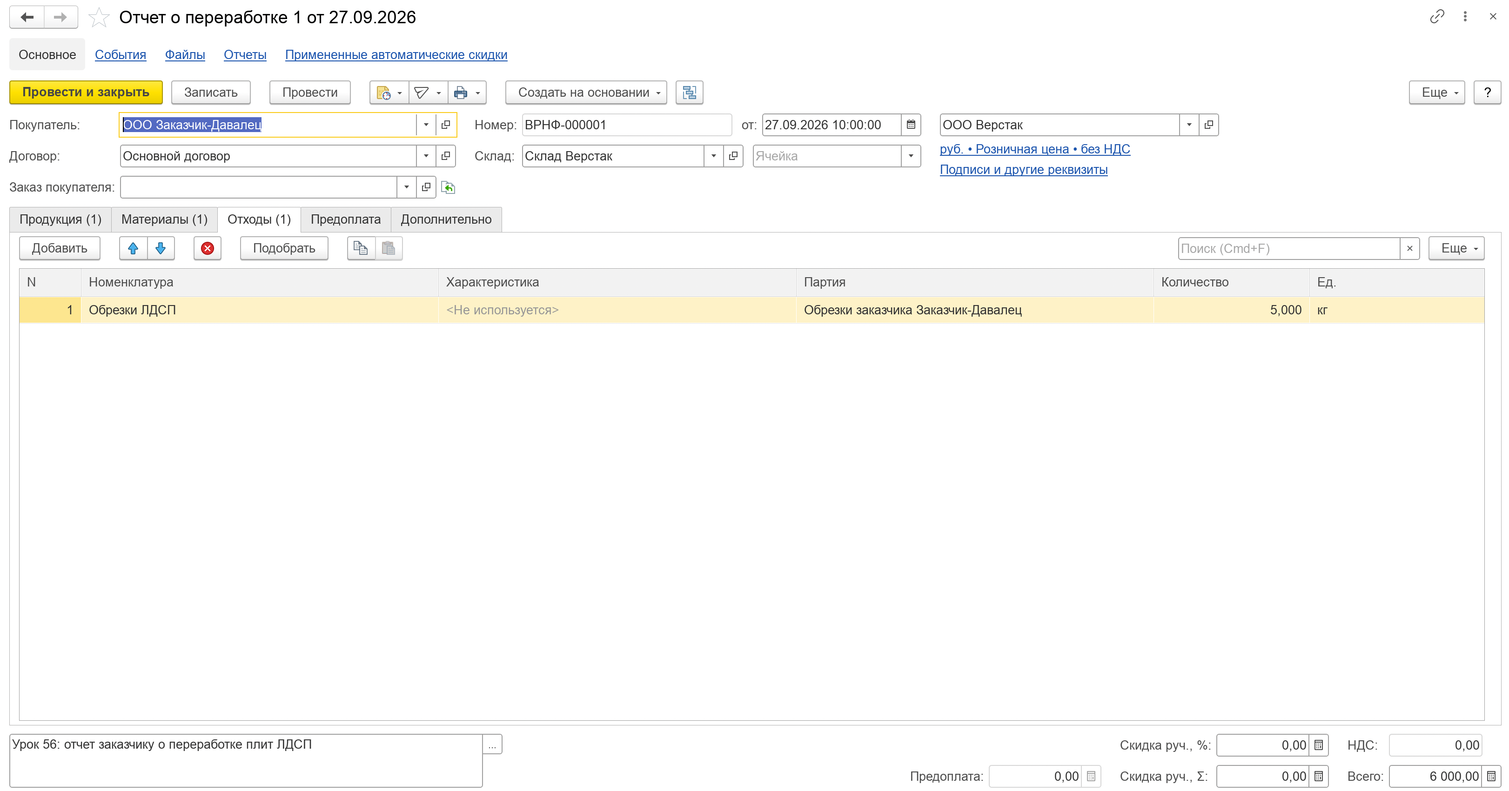
Task: Open calculator for Скидка руч., % field
Action: point(1319,745)
